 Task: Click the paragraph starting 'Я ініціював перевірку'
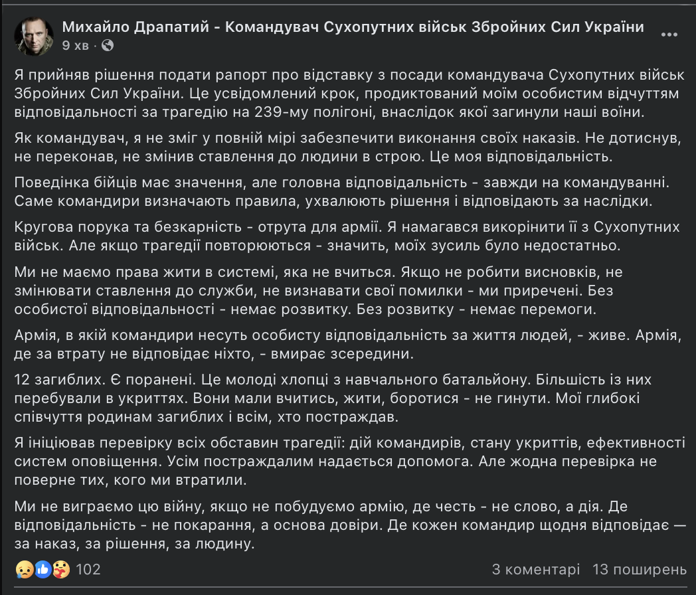350,462
